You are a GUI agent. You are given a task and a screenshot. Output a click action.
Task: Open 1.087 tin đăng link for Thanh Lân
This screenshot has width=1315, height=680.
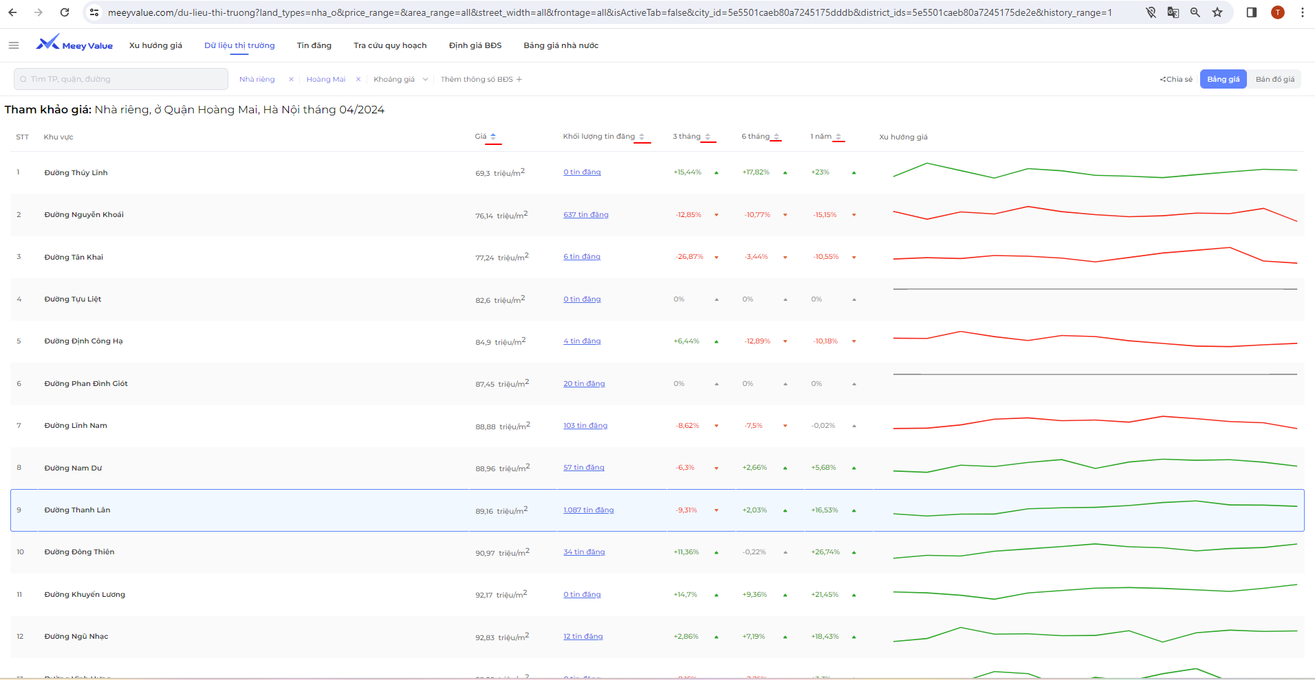pyautogui.click(x=589, y=510)
